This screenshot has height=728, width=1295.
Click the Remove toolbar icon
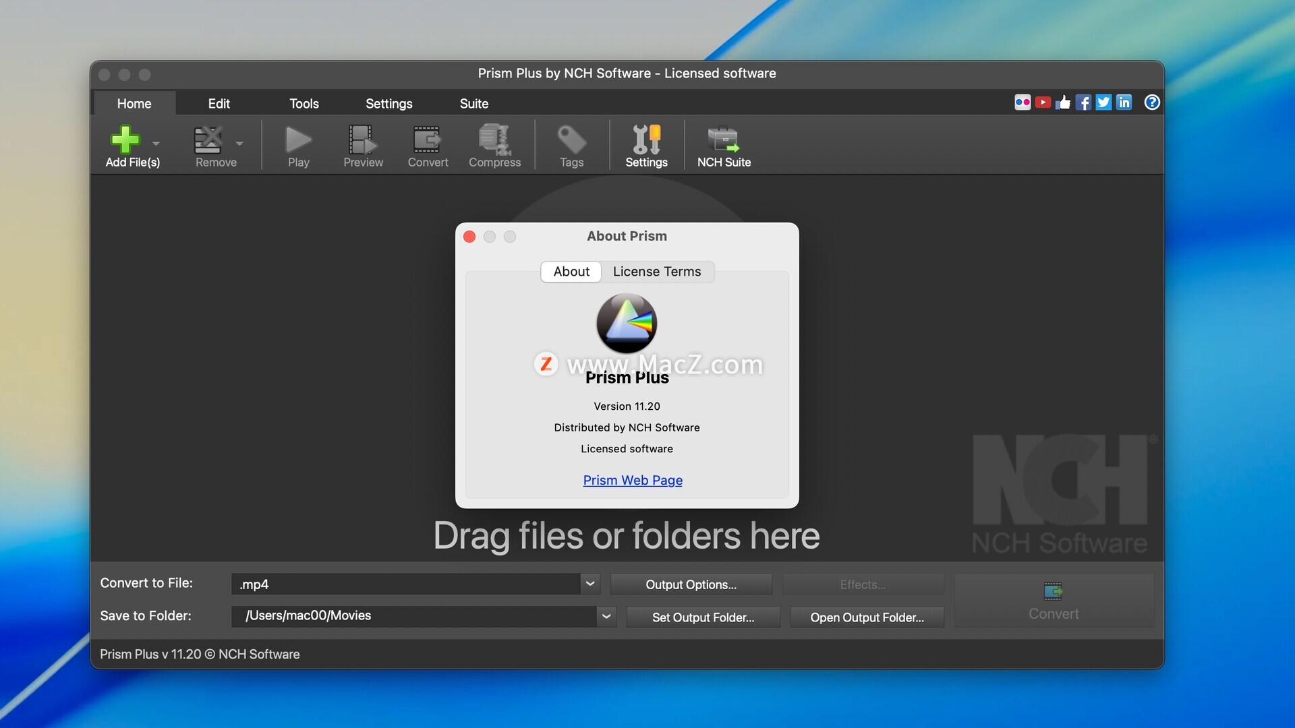click(x=208, y=140)
